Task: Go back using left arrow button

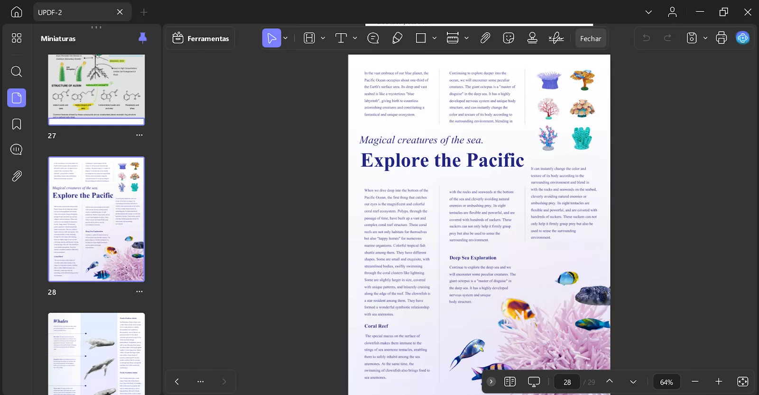Action: coord(177,382)
